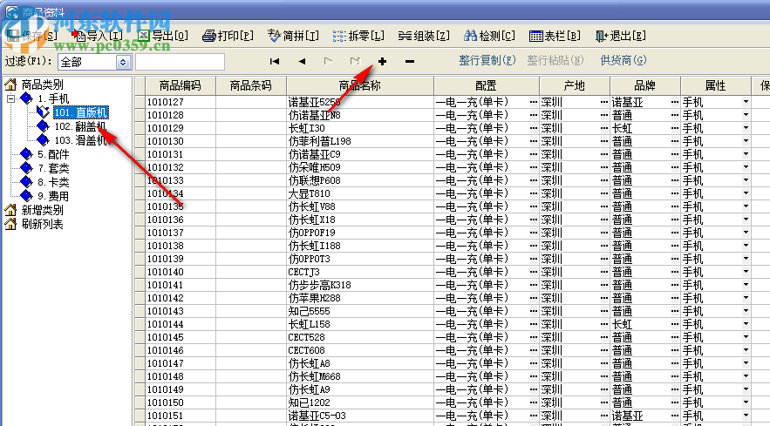Image resolution: width=770 pixels, height=426 pixels.
Task: Click the 品牌 column header
Action: pos(645,86)
